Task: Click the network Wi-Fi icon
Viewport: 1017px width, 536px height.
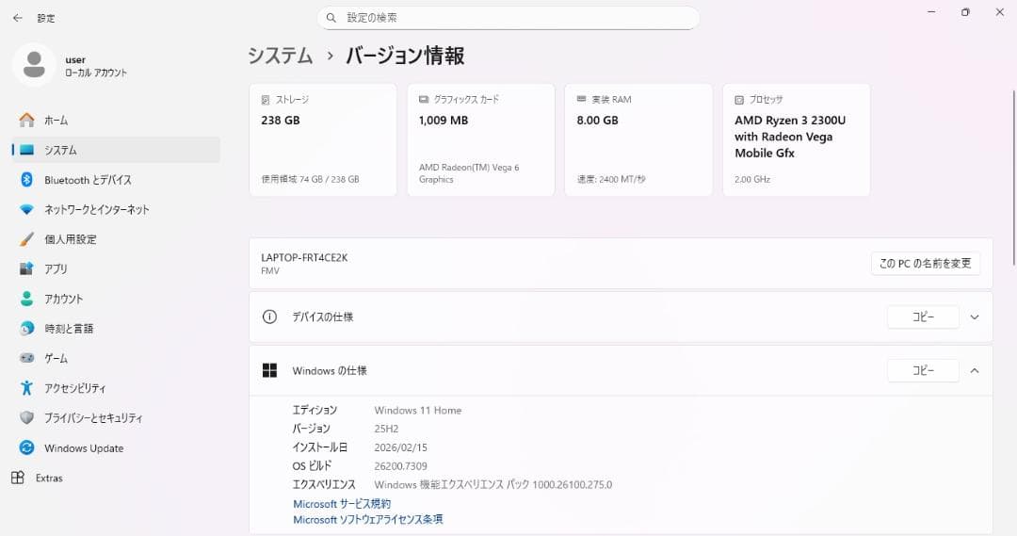Action: click(26, 210)
